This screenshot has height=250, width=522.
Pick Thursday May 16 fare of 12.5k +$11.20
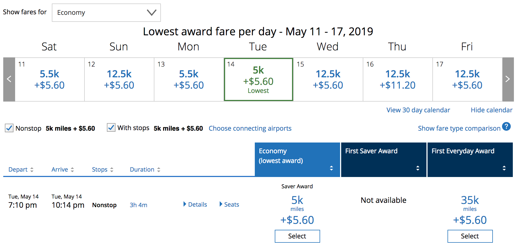click(398, 79)
